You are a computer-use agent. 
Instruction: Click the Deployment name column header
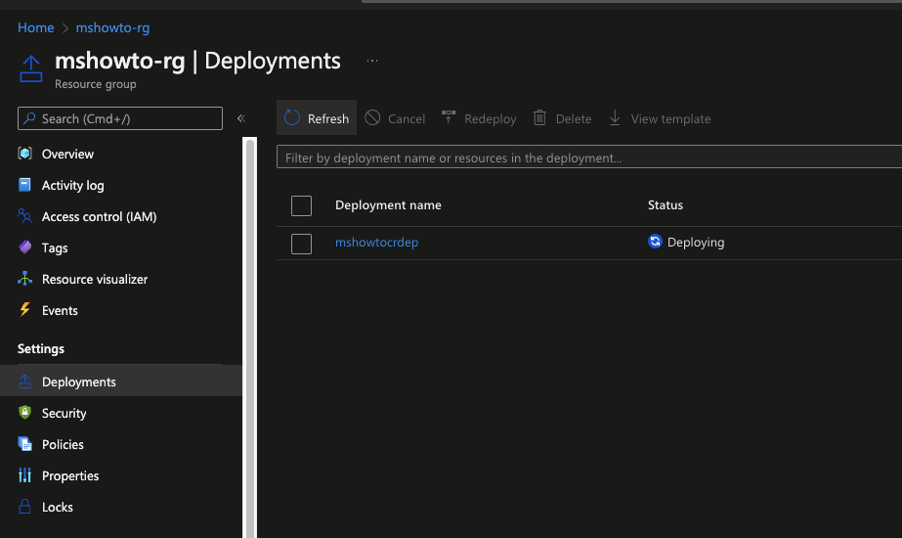pyautogui.click(x=388, y=205)
